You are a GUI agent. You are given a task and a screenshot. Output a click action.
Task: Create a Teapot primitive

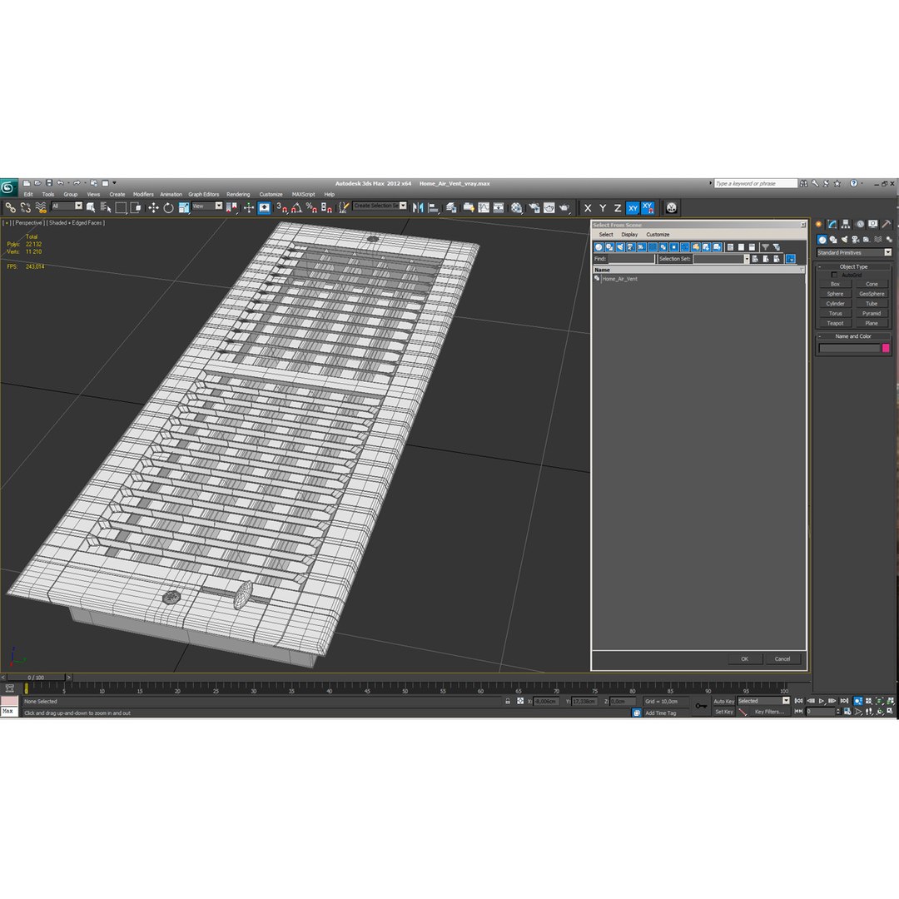[x=836, y=323]
